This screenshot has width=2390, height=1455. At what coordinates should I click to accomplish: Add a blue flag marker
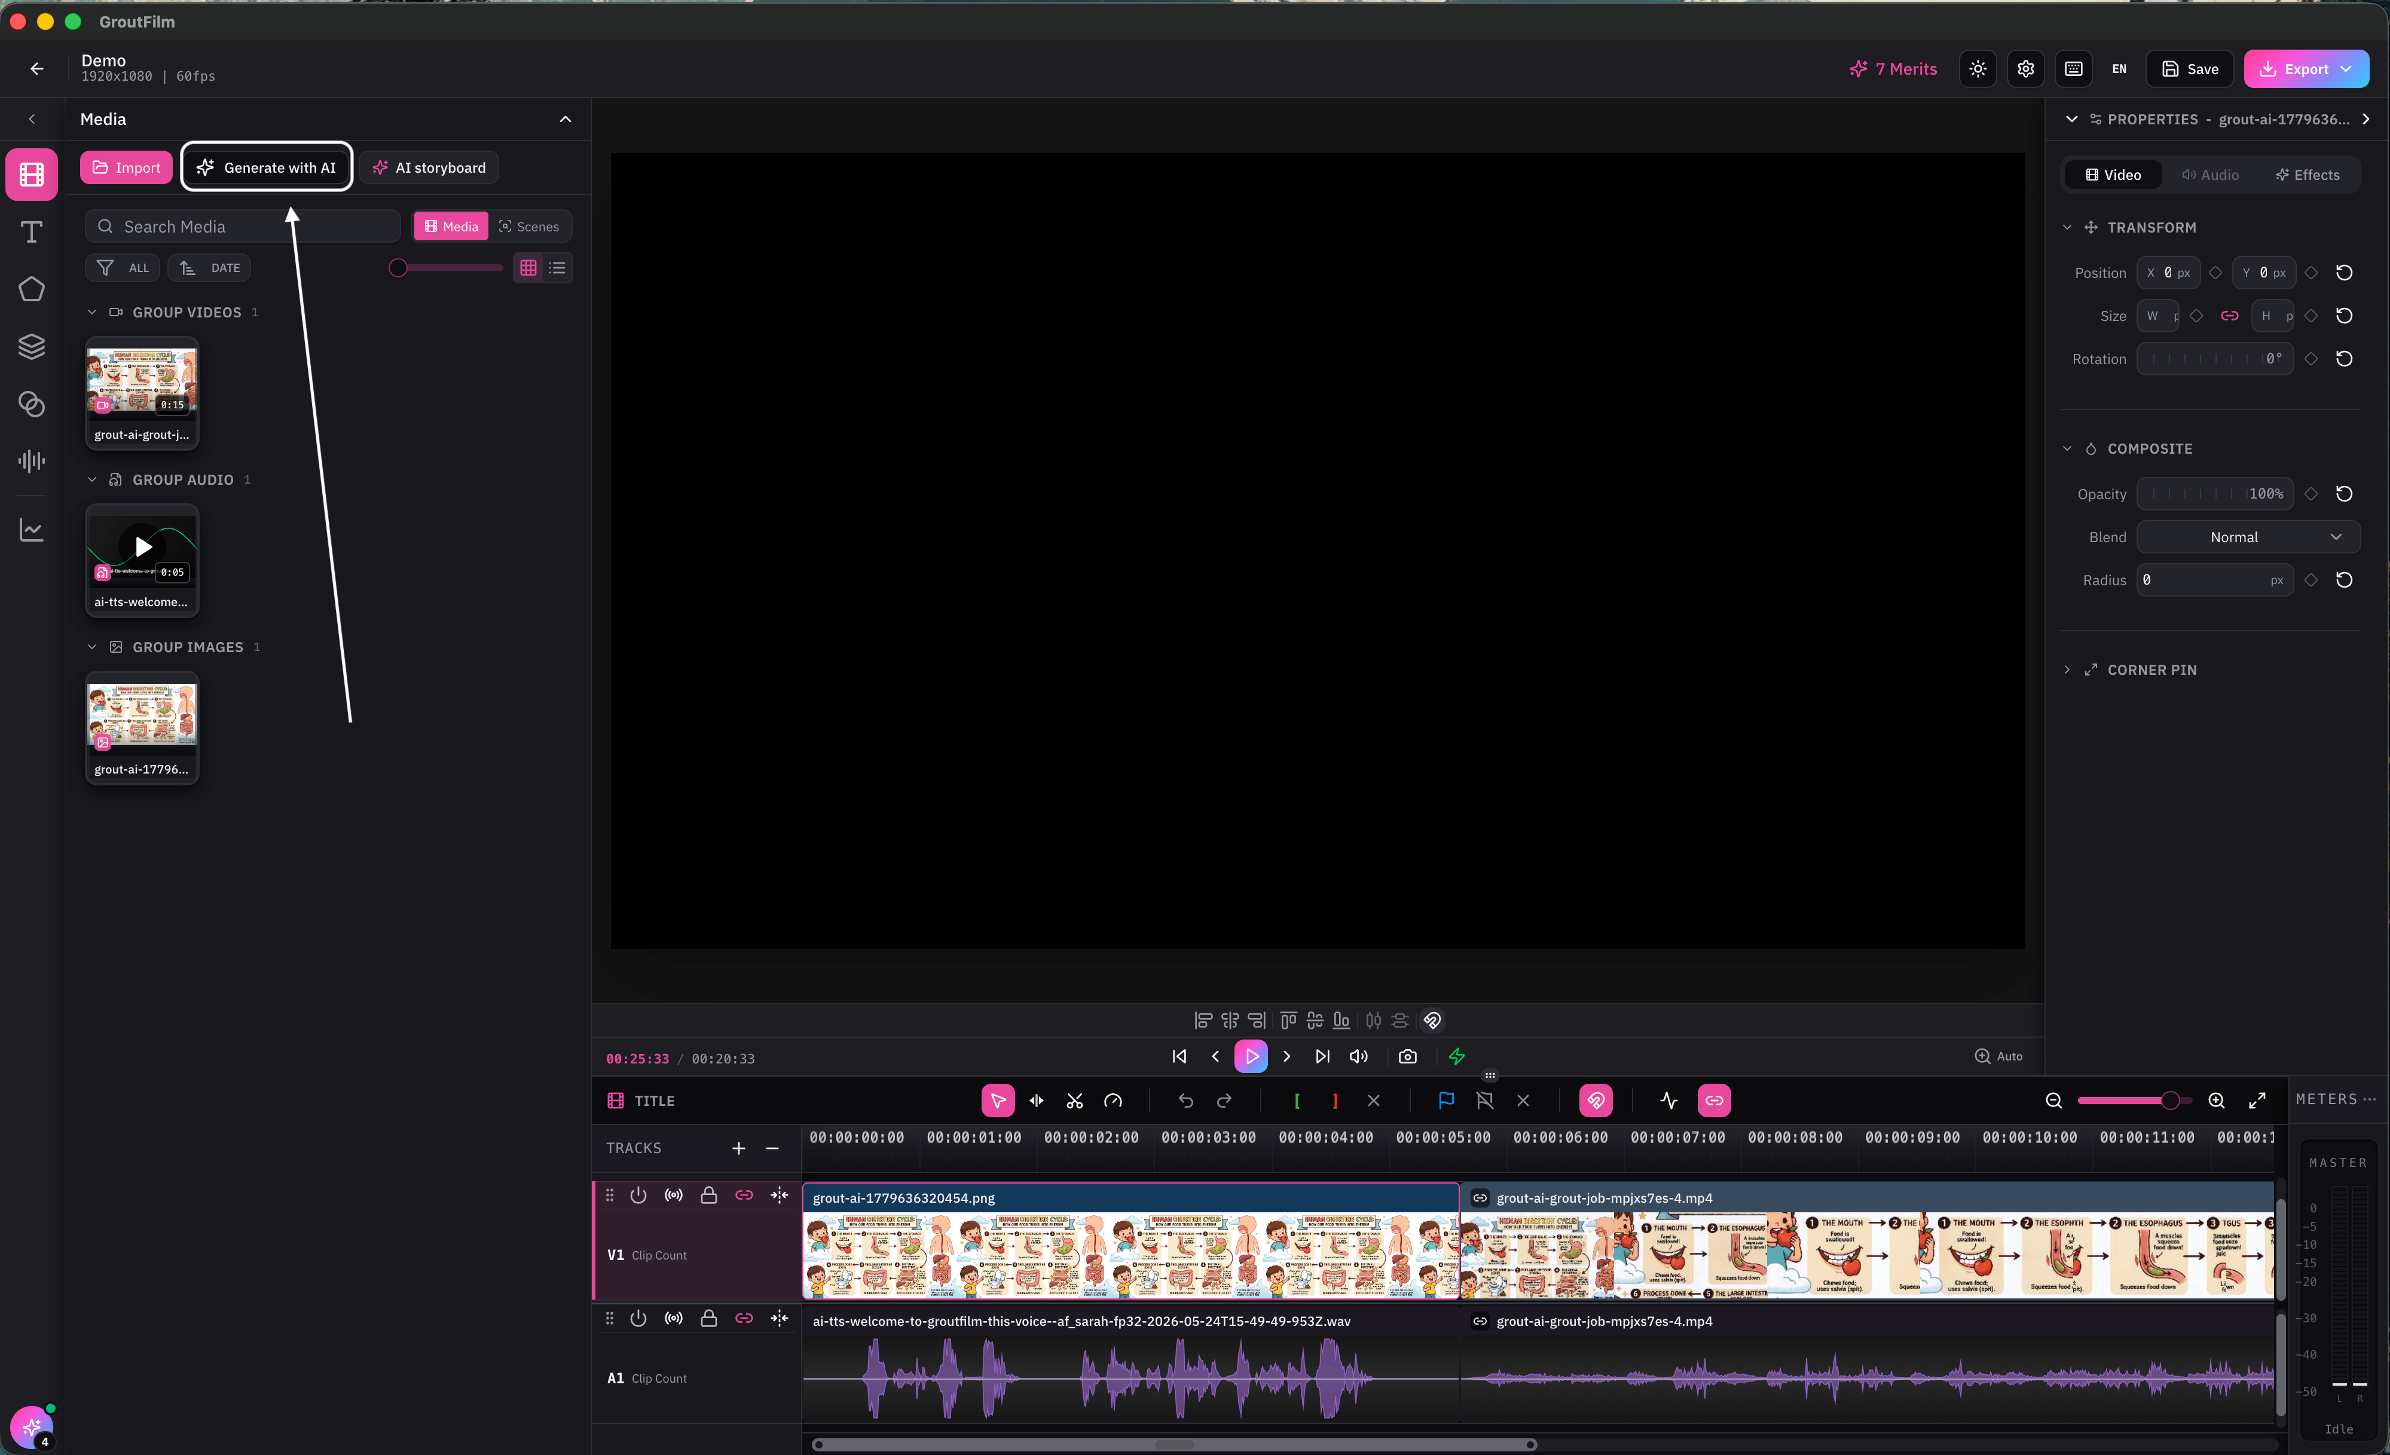coord(1446,1101)
